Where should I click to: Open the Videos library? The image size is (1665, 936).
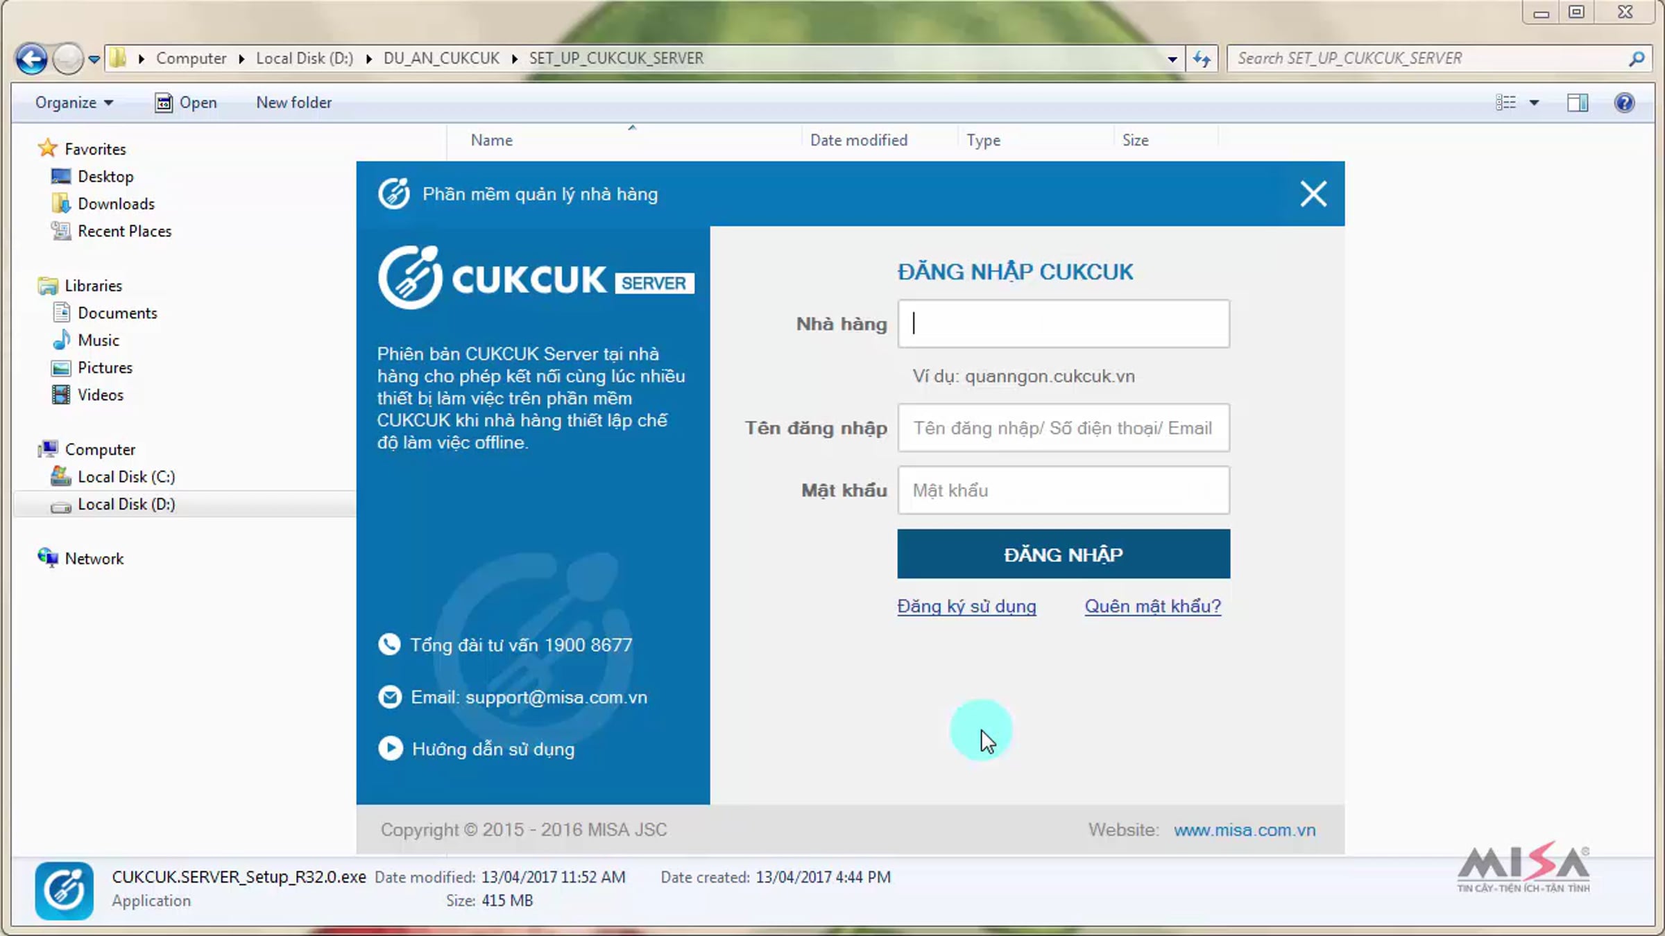101,395
